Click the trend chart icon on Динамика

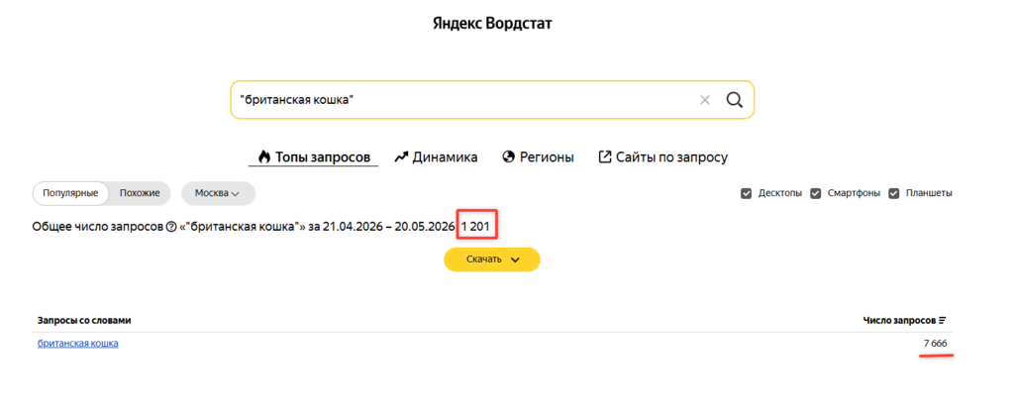401,156
